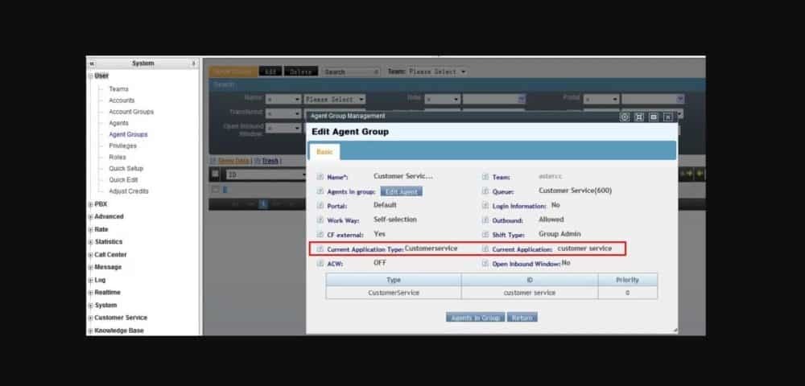
Task: Click the edit icon beside ACW field
Action: [x=320, y=263]
